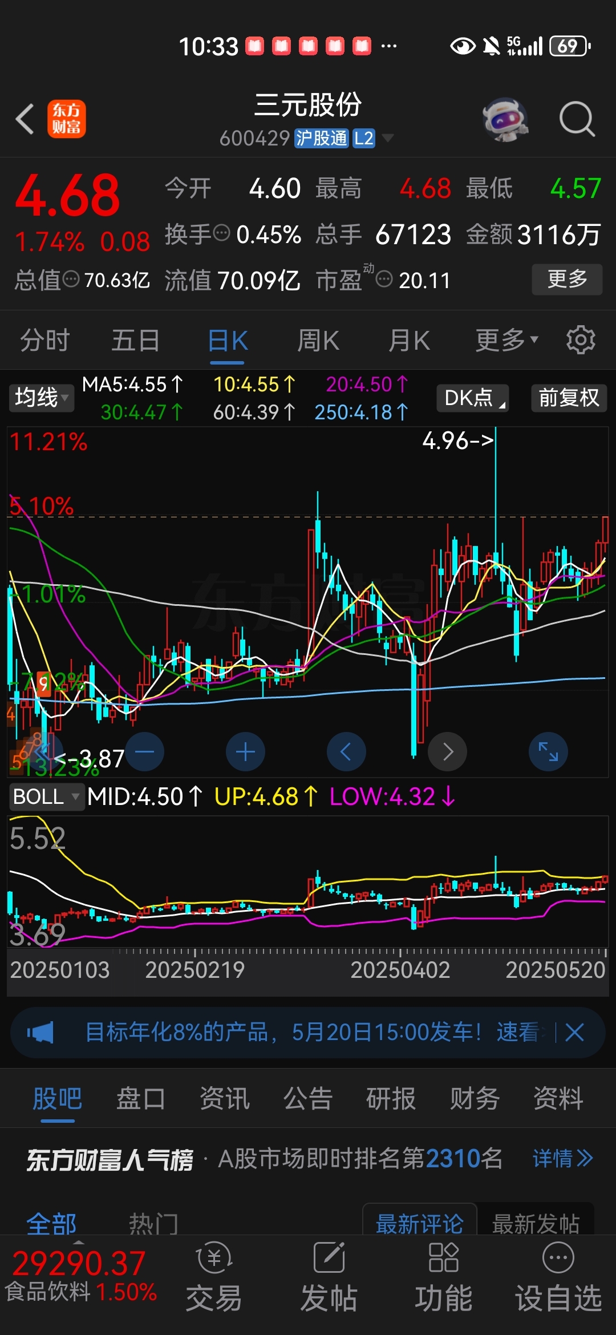This screenshot has height=1335, width=616.
Task: Tap the BOLL sub-chart area
Action: (x=308, y=882)
